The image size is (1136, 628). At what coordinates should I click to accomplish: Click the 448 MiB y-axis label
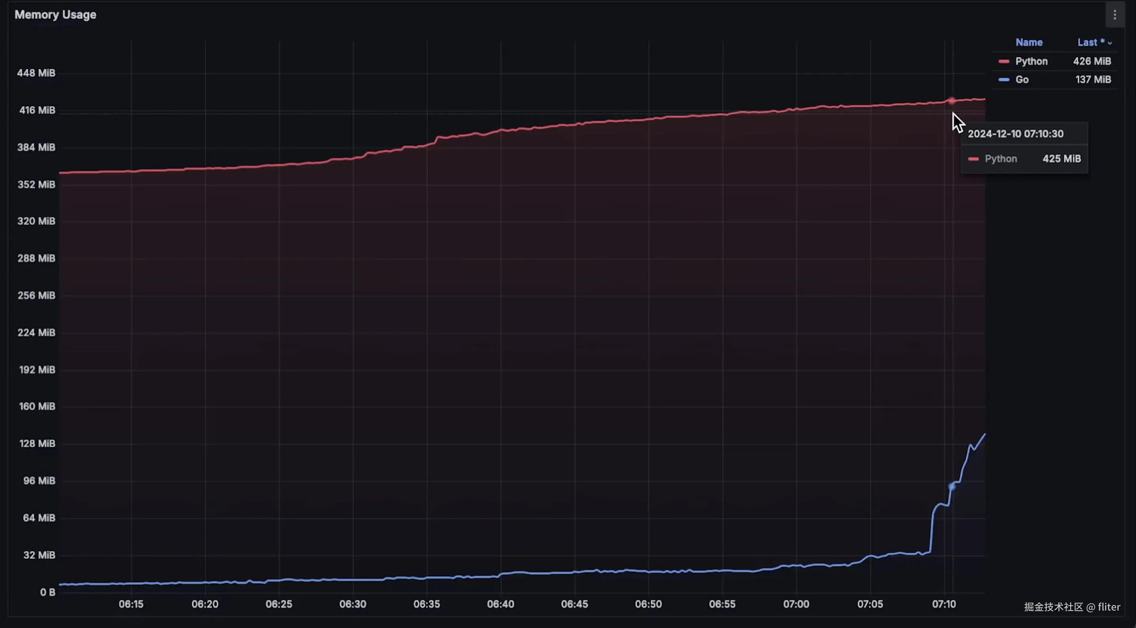[36, 73]
